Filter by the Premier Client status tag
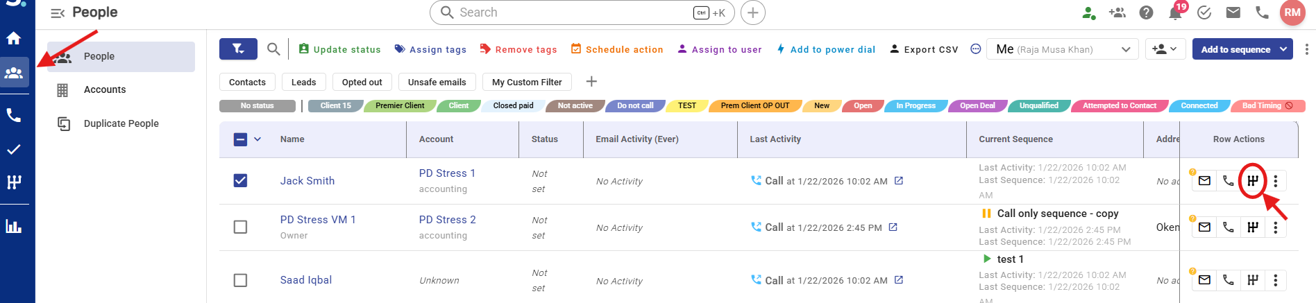The height and width of the screenshot is (303, 1316). click(400, 106)
